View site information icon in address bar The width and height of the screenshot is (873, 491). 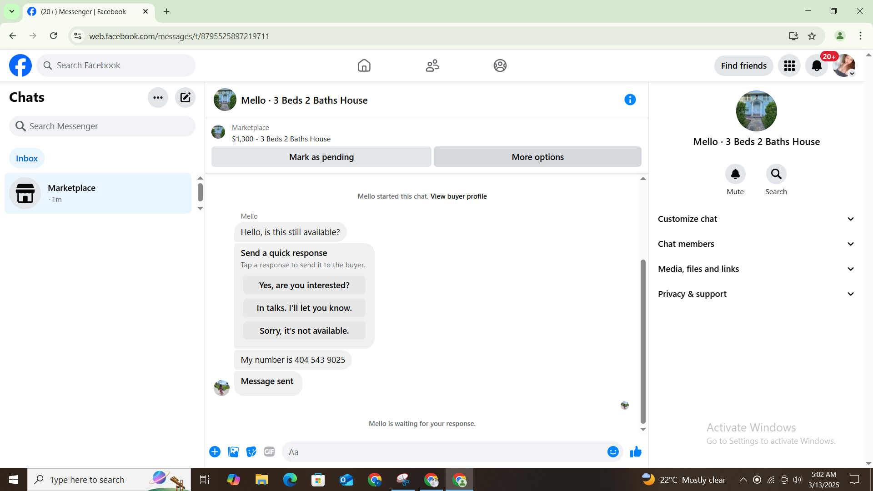click(78, 36)
